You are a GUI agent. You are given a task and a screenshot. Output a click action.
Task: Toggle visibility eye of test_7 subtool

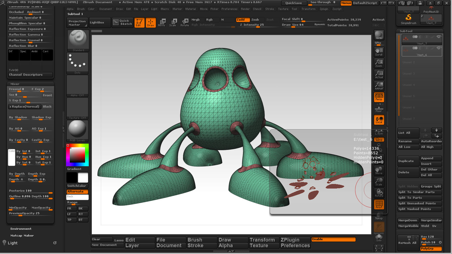click(438, 37)
